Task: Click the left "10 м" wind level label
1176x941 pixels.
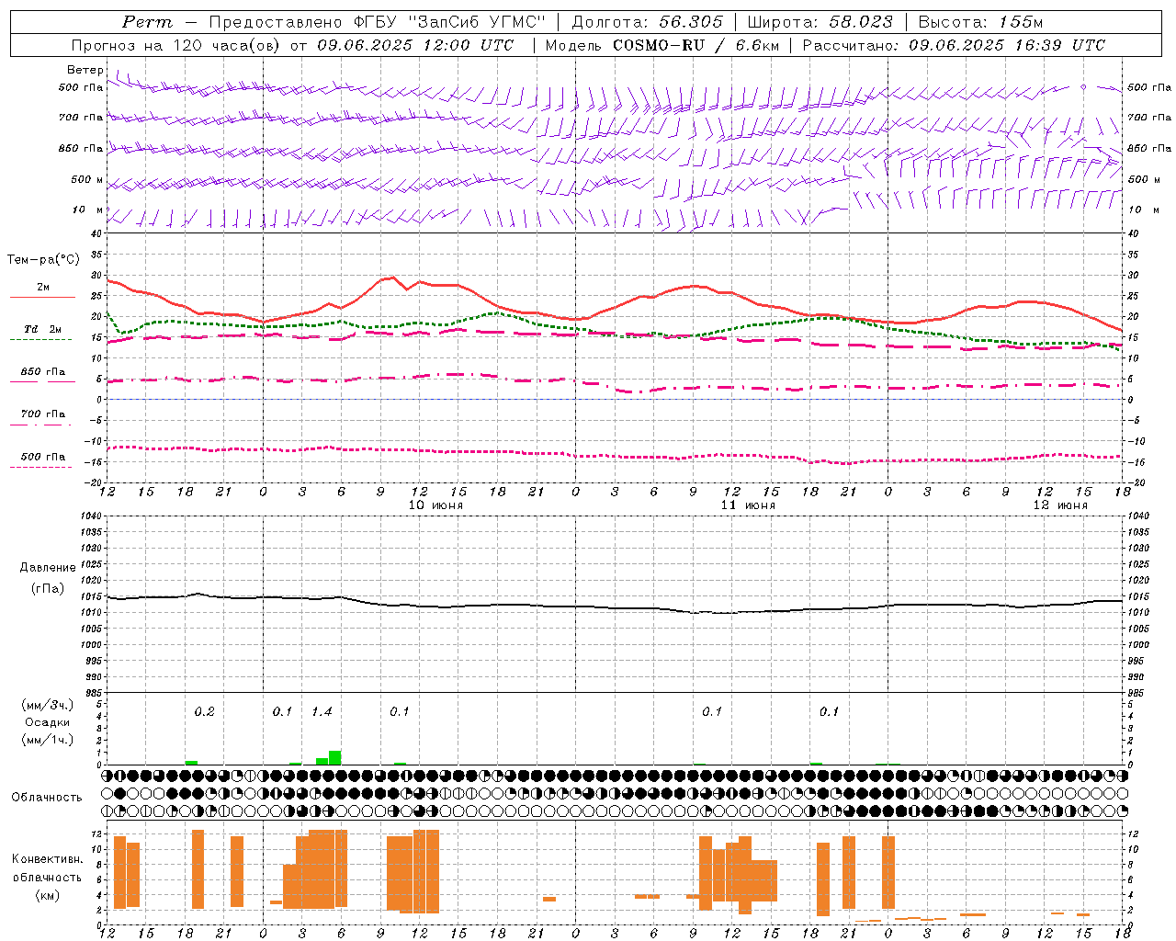Action: click(87, 210)
